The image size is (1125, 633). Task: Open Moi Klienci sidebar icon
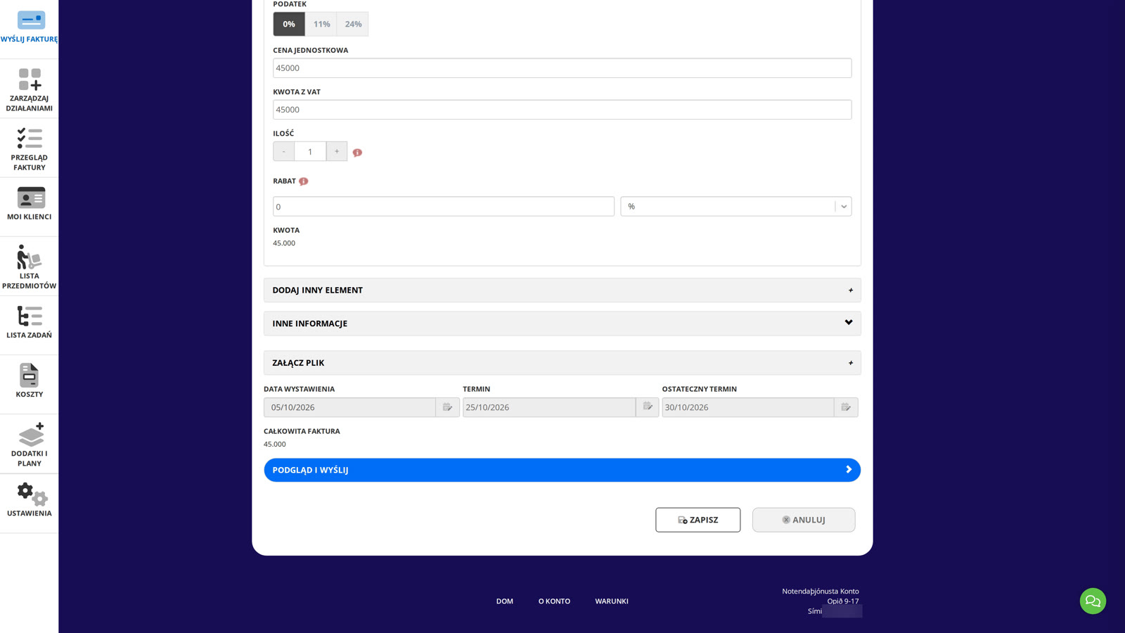31,198
